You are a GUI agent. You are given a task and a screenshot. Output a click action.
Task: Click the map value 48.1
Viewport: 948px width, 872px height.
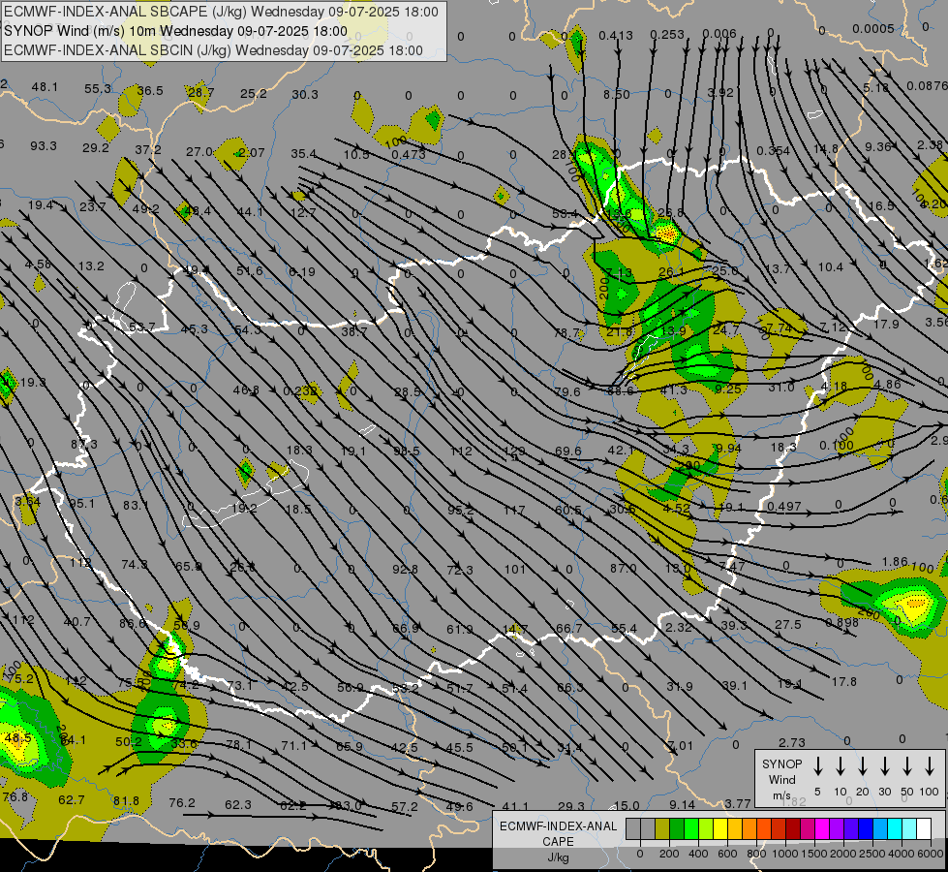pos(45,87)
